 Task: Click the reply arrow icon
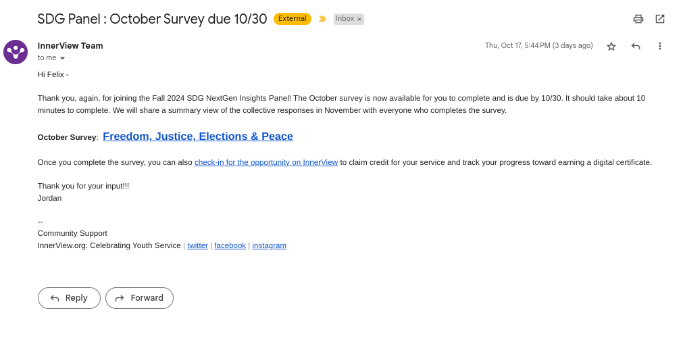(x=636, y=46)
